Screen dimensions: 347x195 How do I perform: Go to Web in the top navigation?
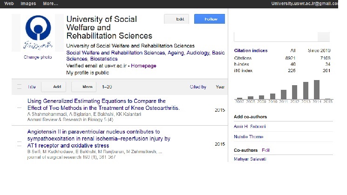[9, 3]
